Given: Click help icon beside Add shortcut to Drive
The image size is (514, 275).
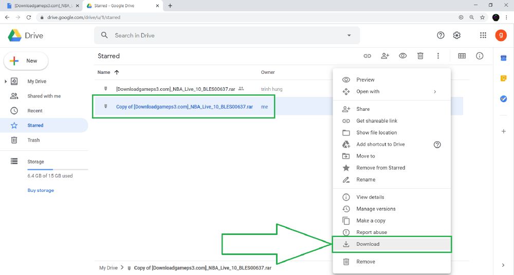Looking at the screenshot, I should [x=437, y=144].
